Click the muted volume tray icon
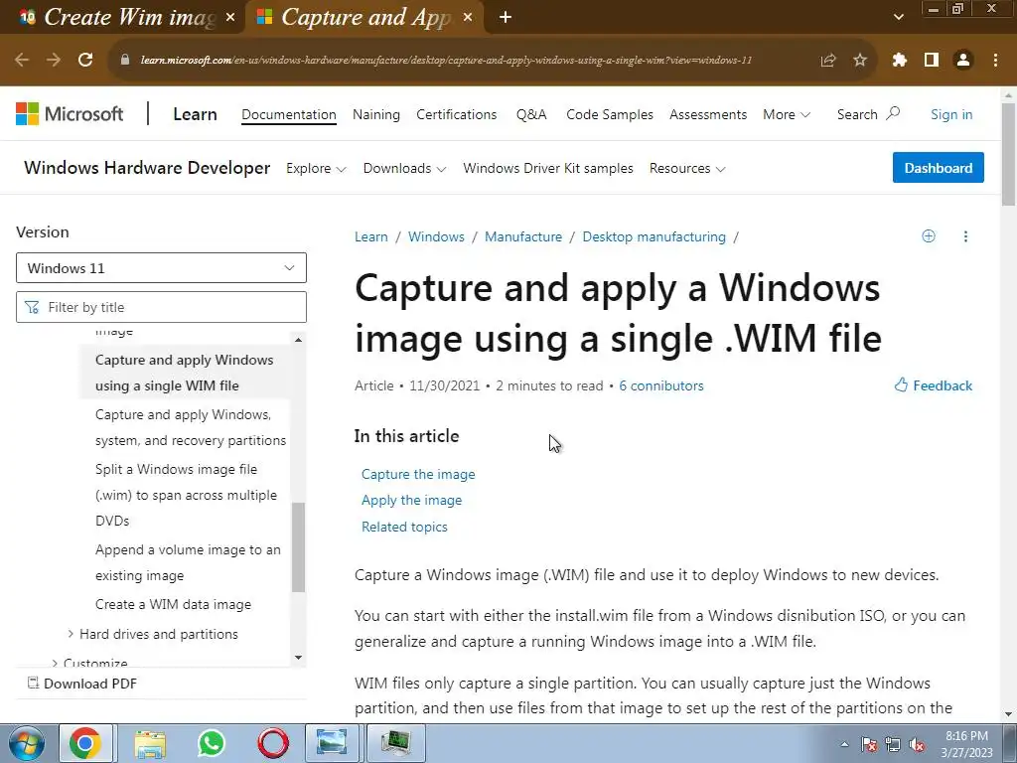1017x763 pixels. [x=917, y=744]
